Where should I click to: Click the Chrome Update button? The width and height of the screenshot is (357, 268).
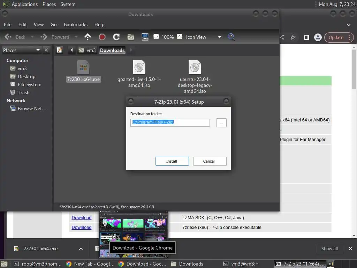click(336, 37)
